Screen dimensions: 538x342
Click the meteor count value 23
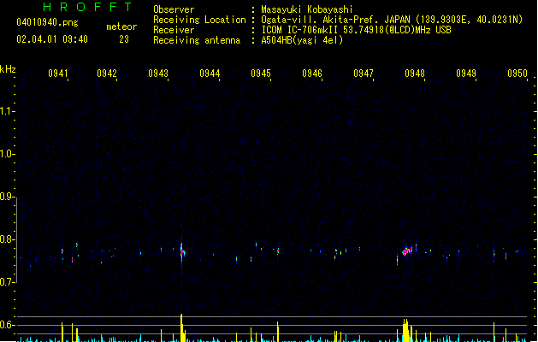click(x=124, y=39)
